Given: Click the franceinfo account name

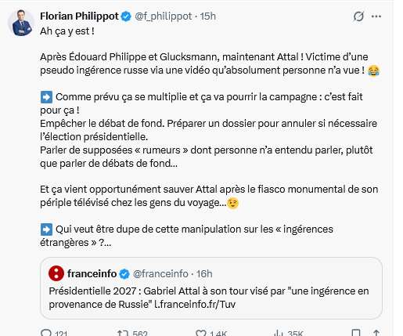Looking at the screenshot, I should [92, 274].
